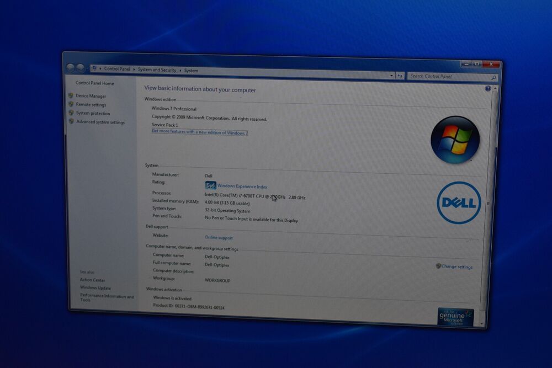Click the 5.4 rating score badge
Screen dimensions: 552x368
(x=210, y=185)
